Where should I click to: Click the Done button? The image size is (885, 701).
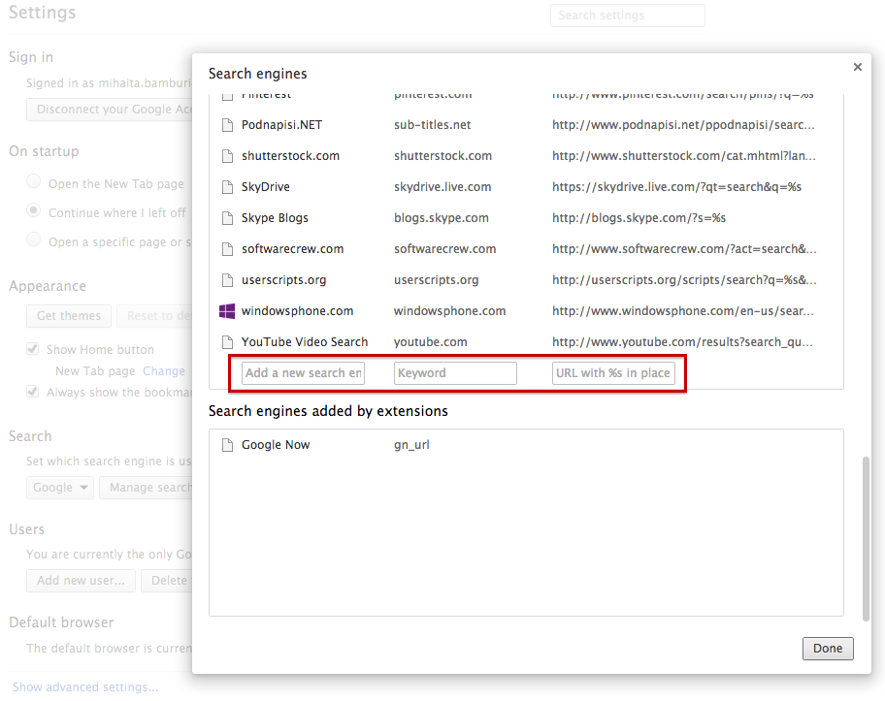[827, 649]
